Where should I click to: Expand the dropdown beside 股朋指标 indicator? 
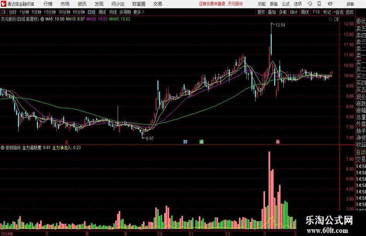[3, 148]
